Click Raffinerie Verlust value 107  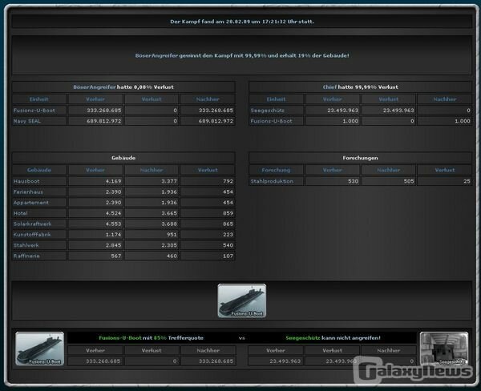point(228,256)
